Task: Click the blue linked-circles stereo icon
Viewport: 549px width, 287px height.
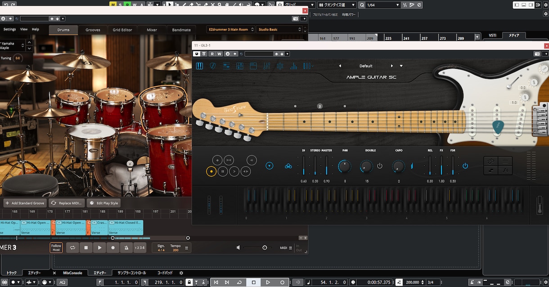Action: coord(288,166)
